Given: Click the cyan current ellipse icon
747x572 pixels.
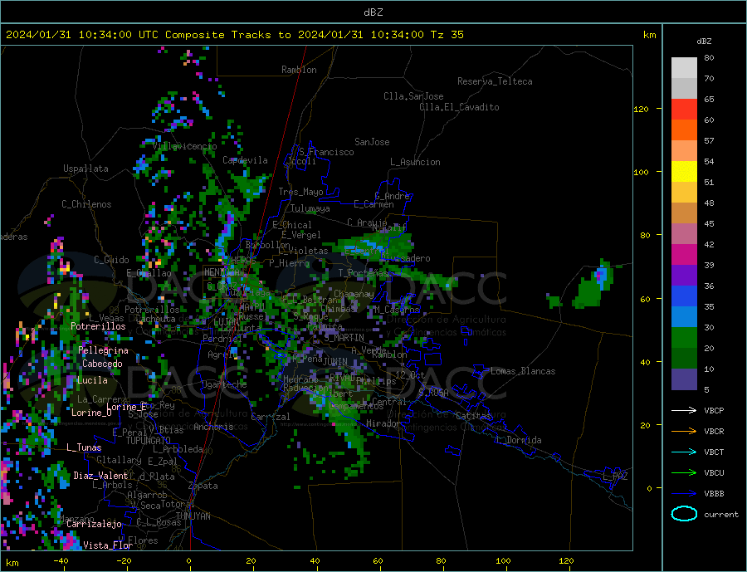Looking at the screenshot, I should (684, 514).
